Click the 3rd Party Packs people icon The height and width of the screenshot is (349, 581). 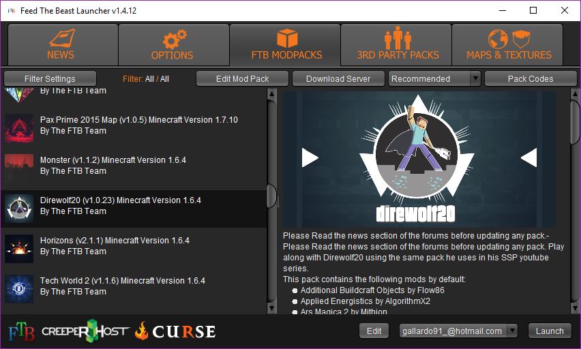(x=398, y=37)
